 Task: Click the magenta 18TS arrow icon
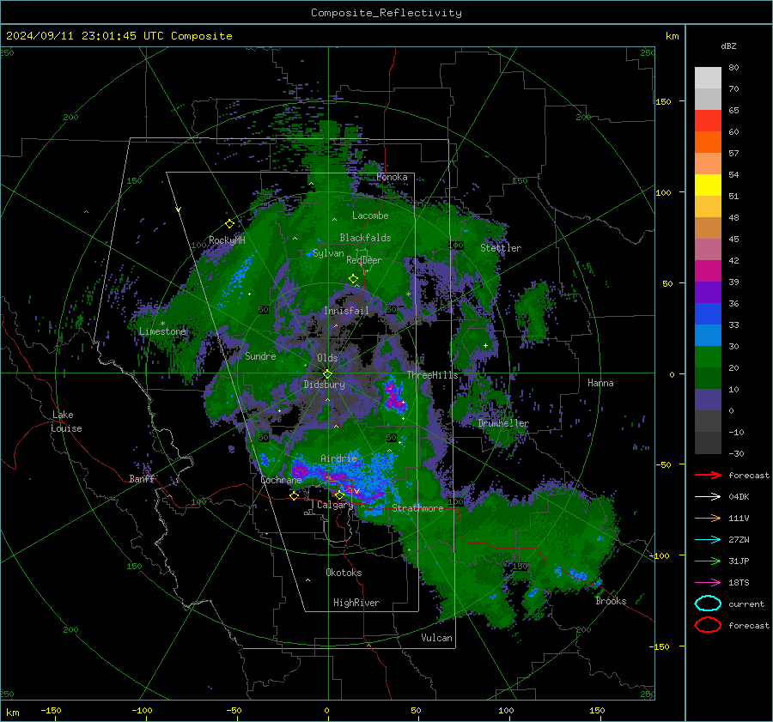tap(708, 583)
